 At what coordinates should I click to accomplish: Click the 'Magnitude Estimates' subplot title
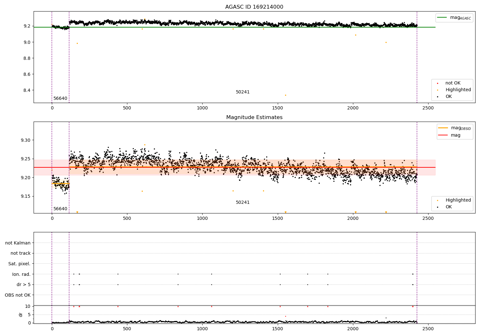coord(254,117)
